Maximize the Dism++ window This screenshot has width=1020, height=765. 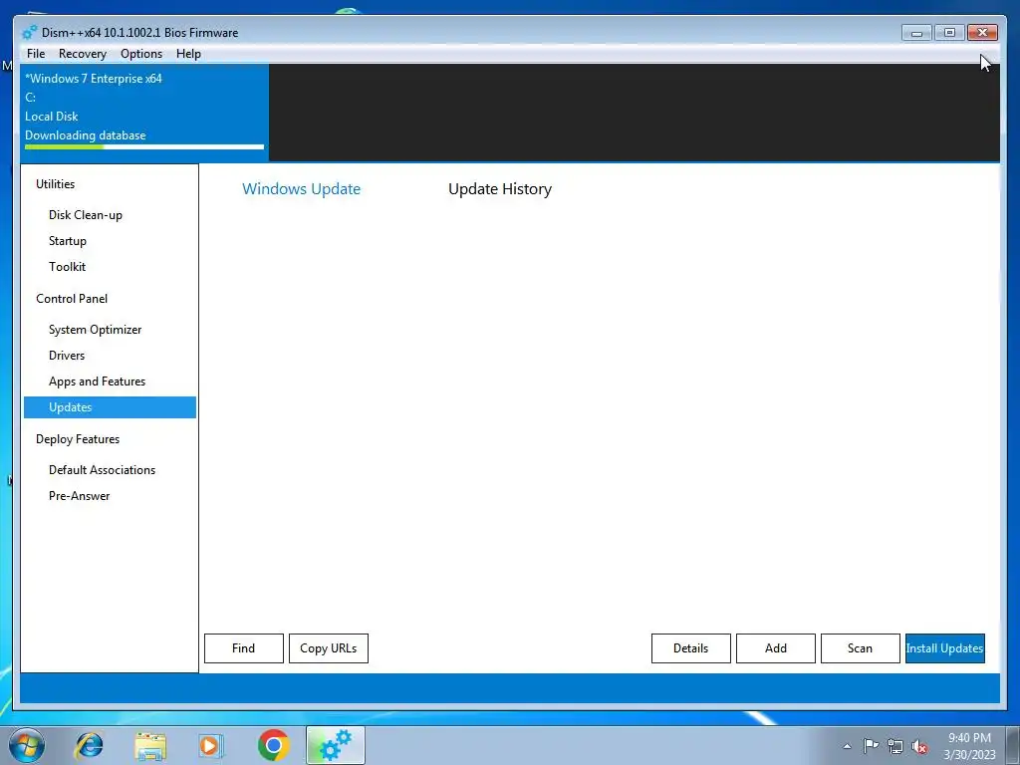(949, 33)
